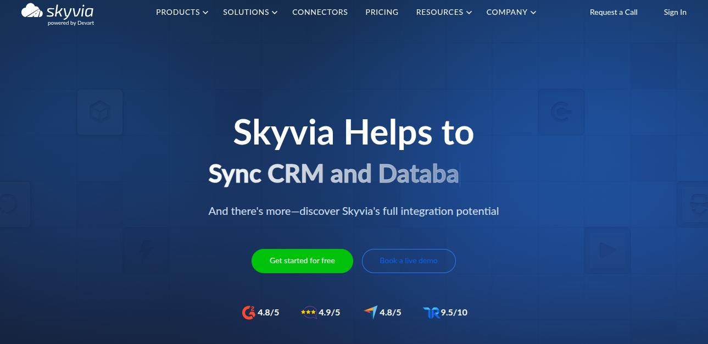
Task: Click the G2 rating logo icon
Action: pos(249,313)
